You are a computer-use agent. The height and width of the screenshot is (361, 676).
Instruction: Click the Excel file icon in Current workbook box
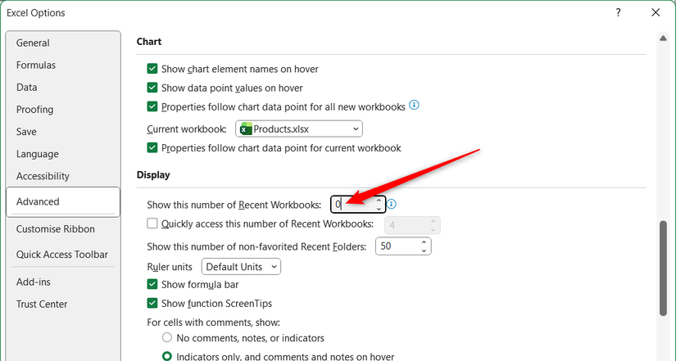point(246,129)
